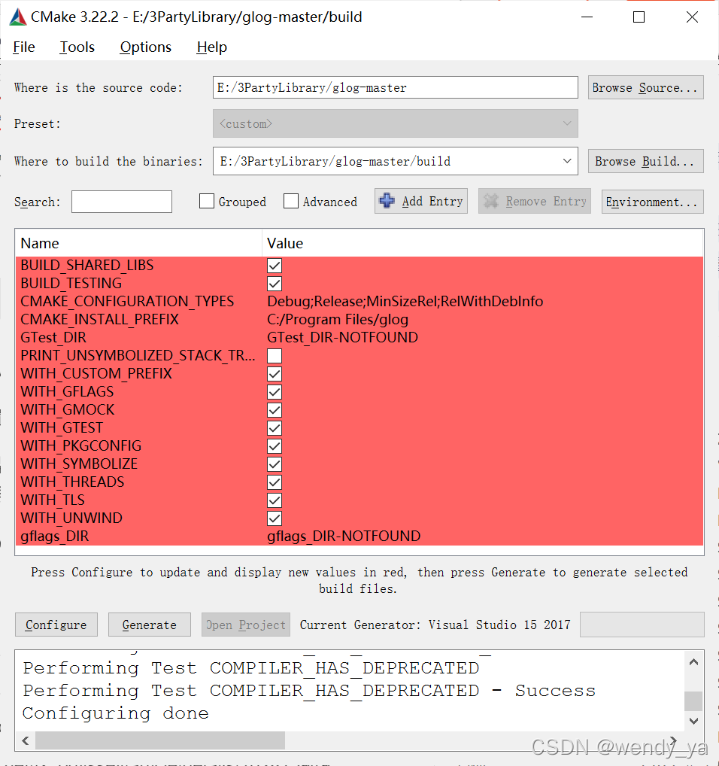Toggle WITH_PKGCONFIG checkbox

click(275, 446)
